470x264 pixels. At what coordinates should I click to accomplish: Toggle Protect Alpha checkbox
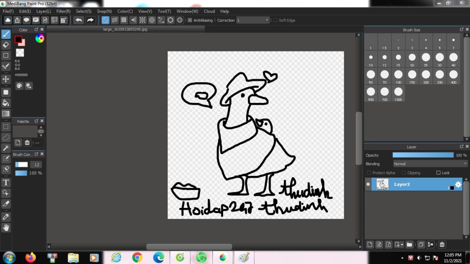coord(369,173)
